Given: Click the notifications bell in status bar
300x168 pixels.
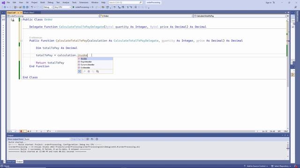Looking at the screenshot, I should click(x=296, y=166).
